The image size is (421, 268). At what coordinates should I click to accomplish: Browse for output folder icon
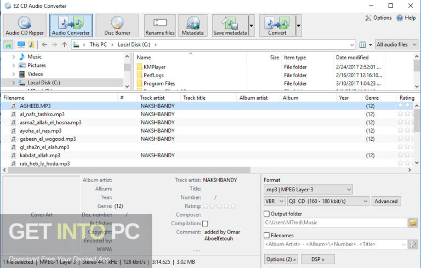pos(413,223)
